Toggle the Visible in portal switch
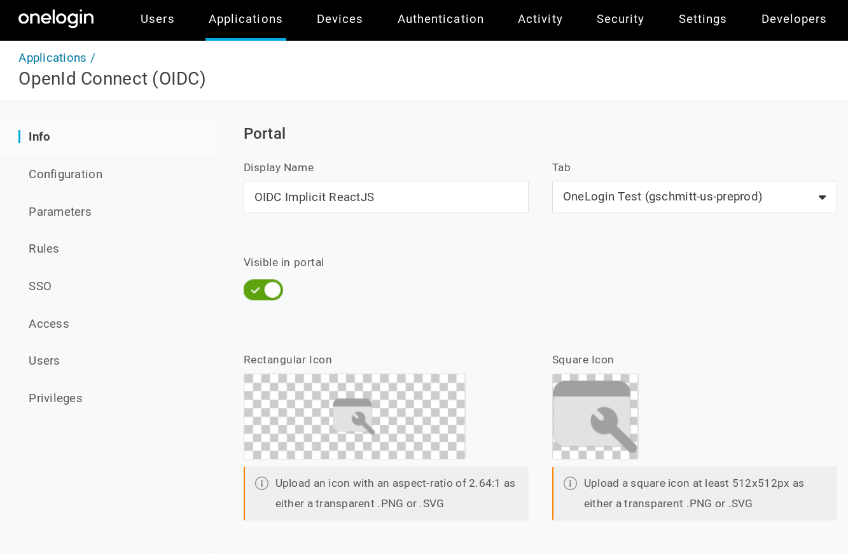Screen dimensions: 848x553 pyautogui.click(x=263, y=290)
